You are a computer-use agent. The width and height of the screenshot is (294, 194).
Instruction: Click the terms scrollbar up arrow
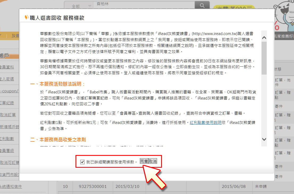click(264, 38)
